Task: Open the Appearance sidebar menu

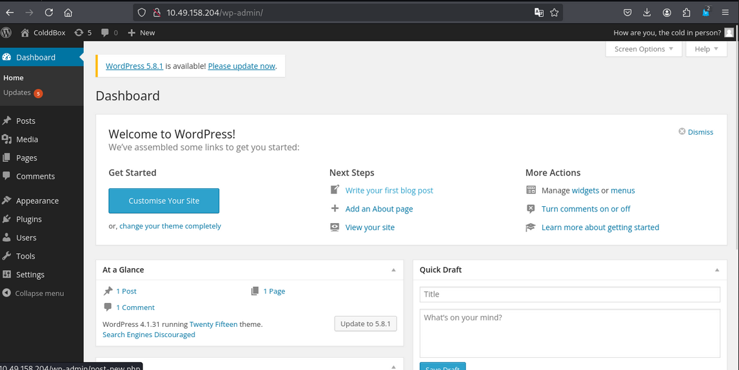Action: coord(37,200)
